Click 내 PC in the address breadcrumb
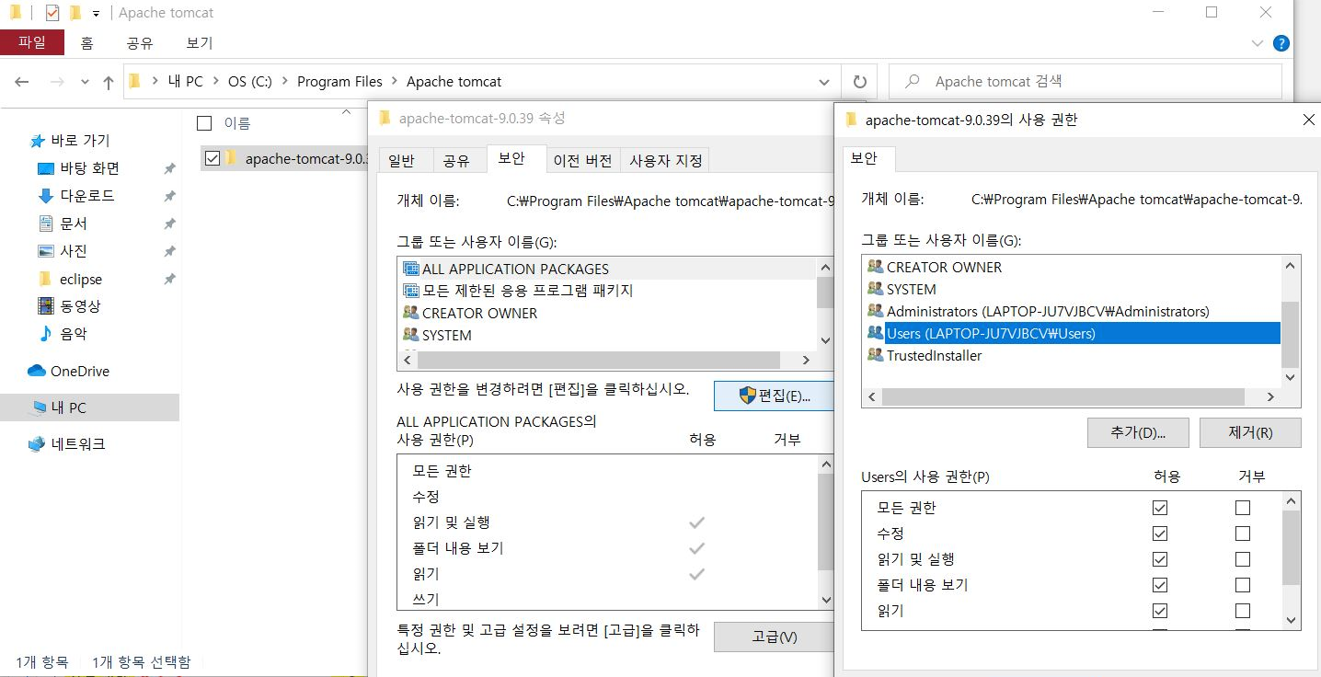 click(185, 82)
